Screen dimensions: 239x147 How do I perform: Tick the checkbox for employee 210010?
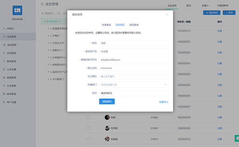88,139
